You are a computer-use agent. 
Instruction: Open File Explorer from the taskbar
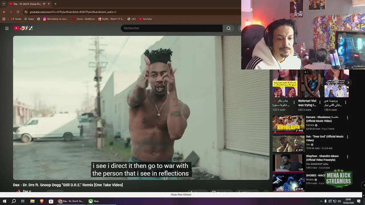tap(32, 201)
